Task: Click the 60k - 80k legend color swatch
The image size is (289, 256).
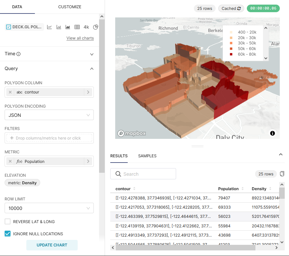Action: coord(231,54)
